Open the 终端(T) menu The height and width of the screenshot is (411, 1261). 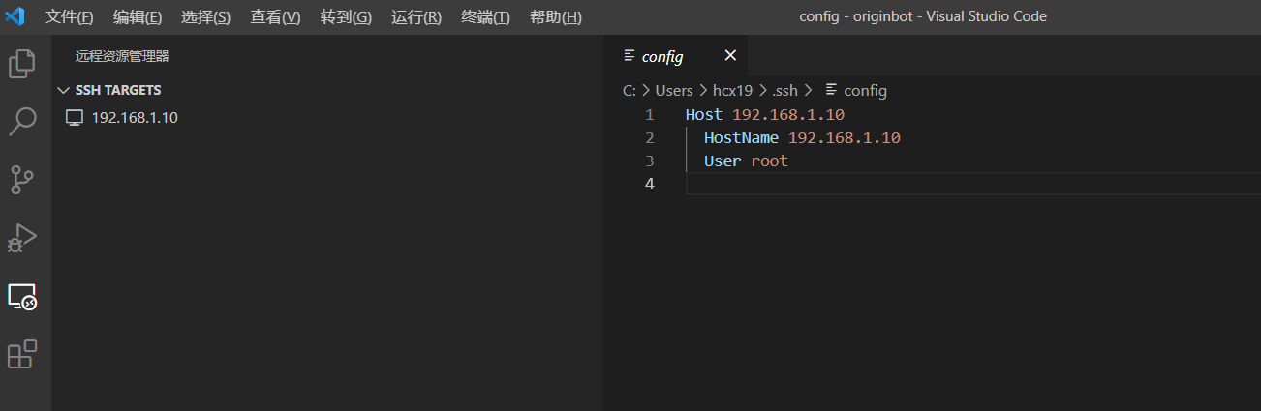pyautogui.click(x=485, y=17)
